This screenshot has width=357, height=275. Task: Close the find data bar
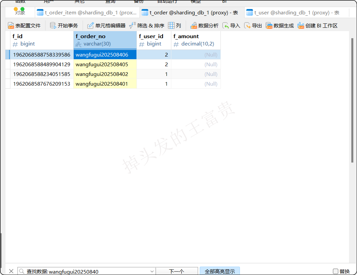coord(11,271)
